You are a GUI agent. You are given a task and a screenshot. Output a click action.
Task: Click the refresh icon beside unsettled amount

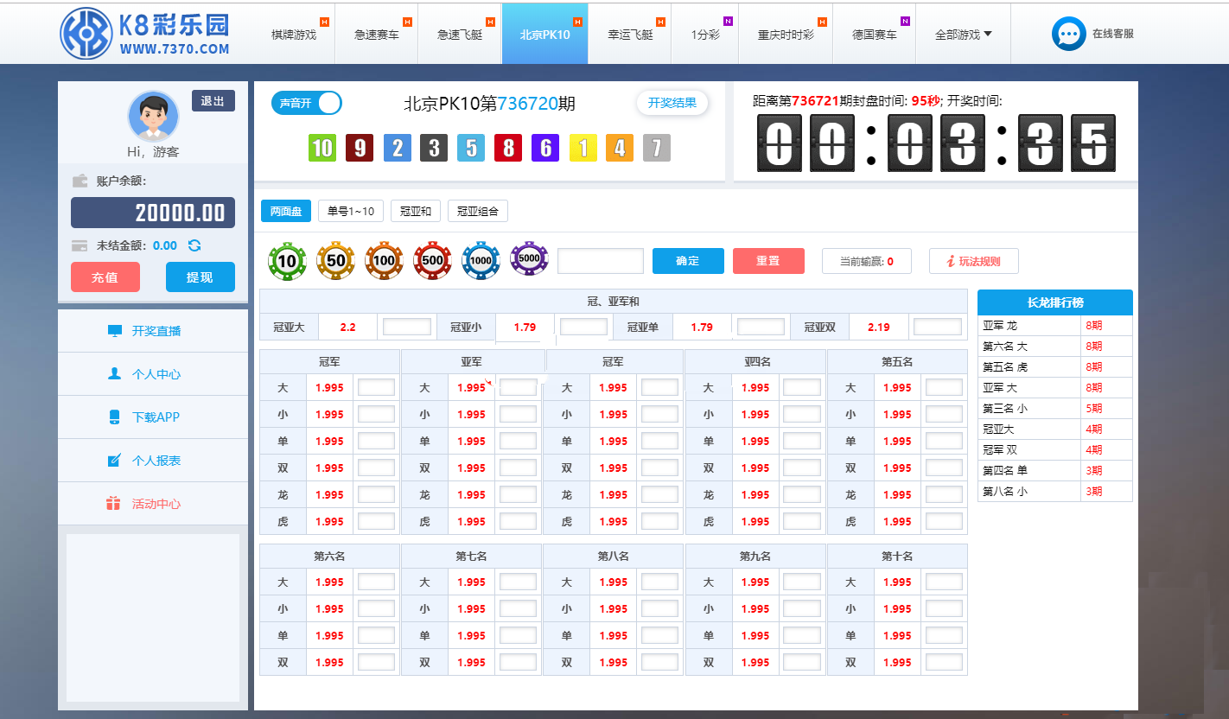[x=194, y=245]
